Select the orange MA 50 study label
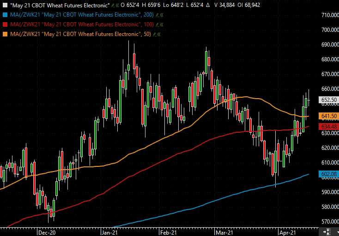This screenshot has height=236, width=339. [81, 34]
